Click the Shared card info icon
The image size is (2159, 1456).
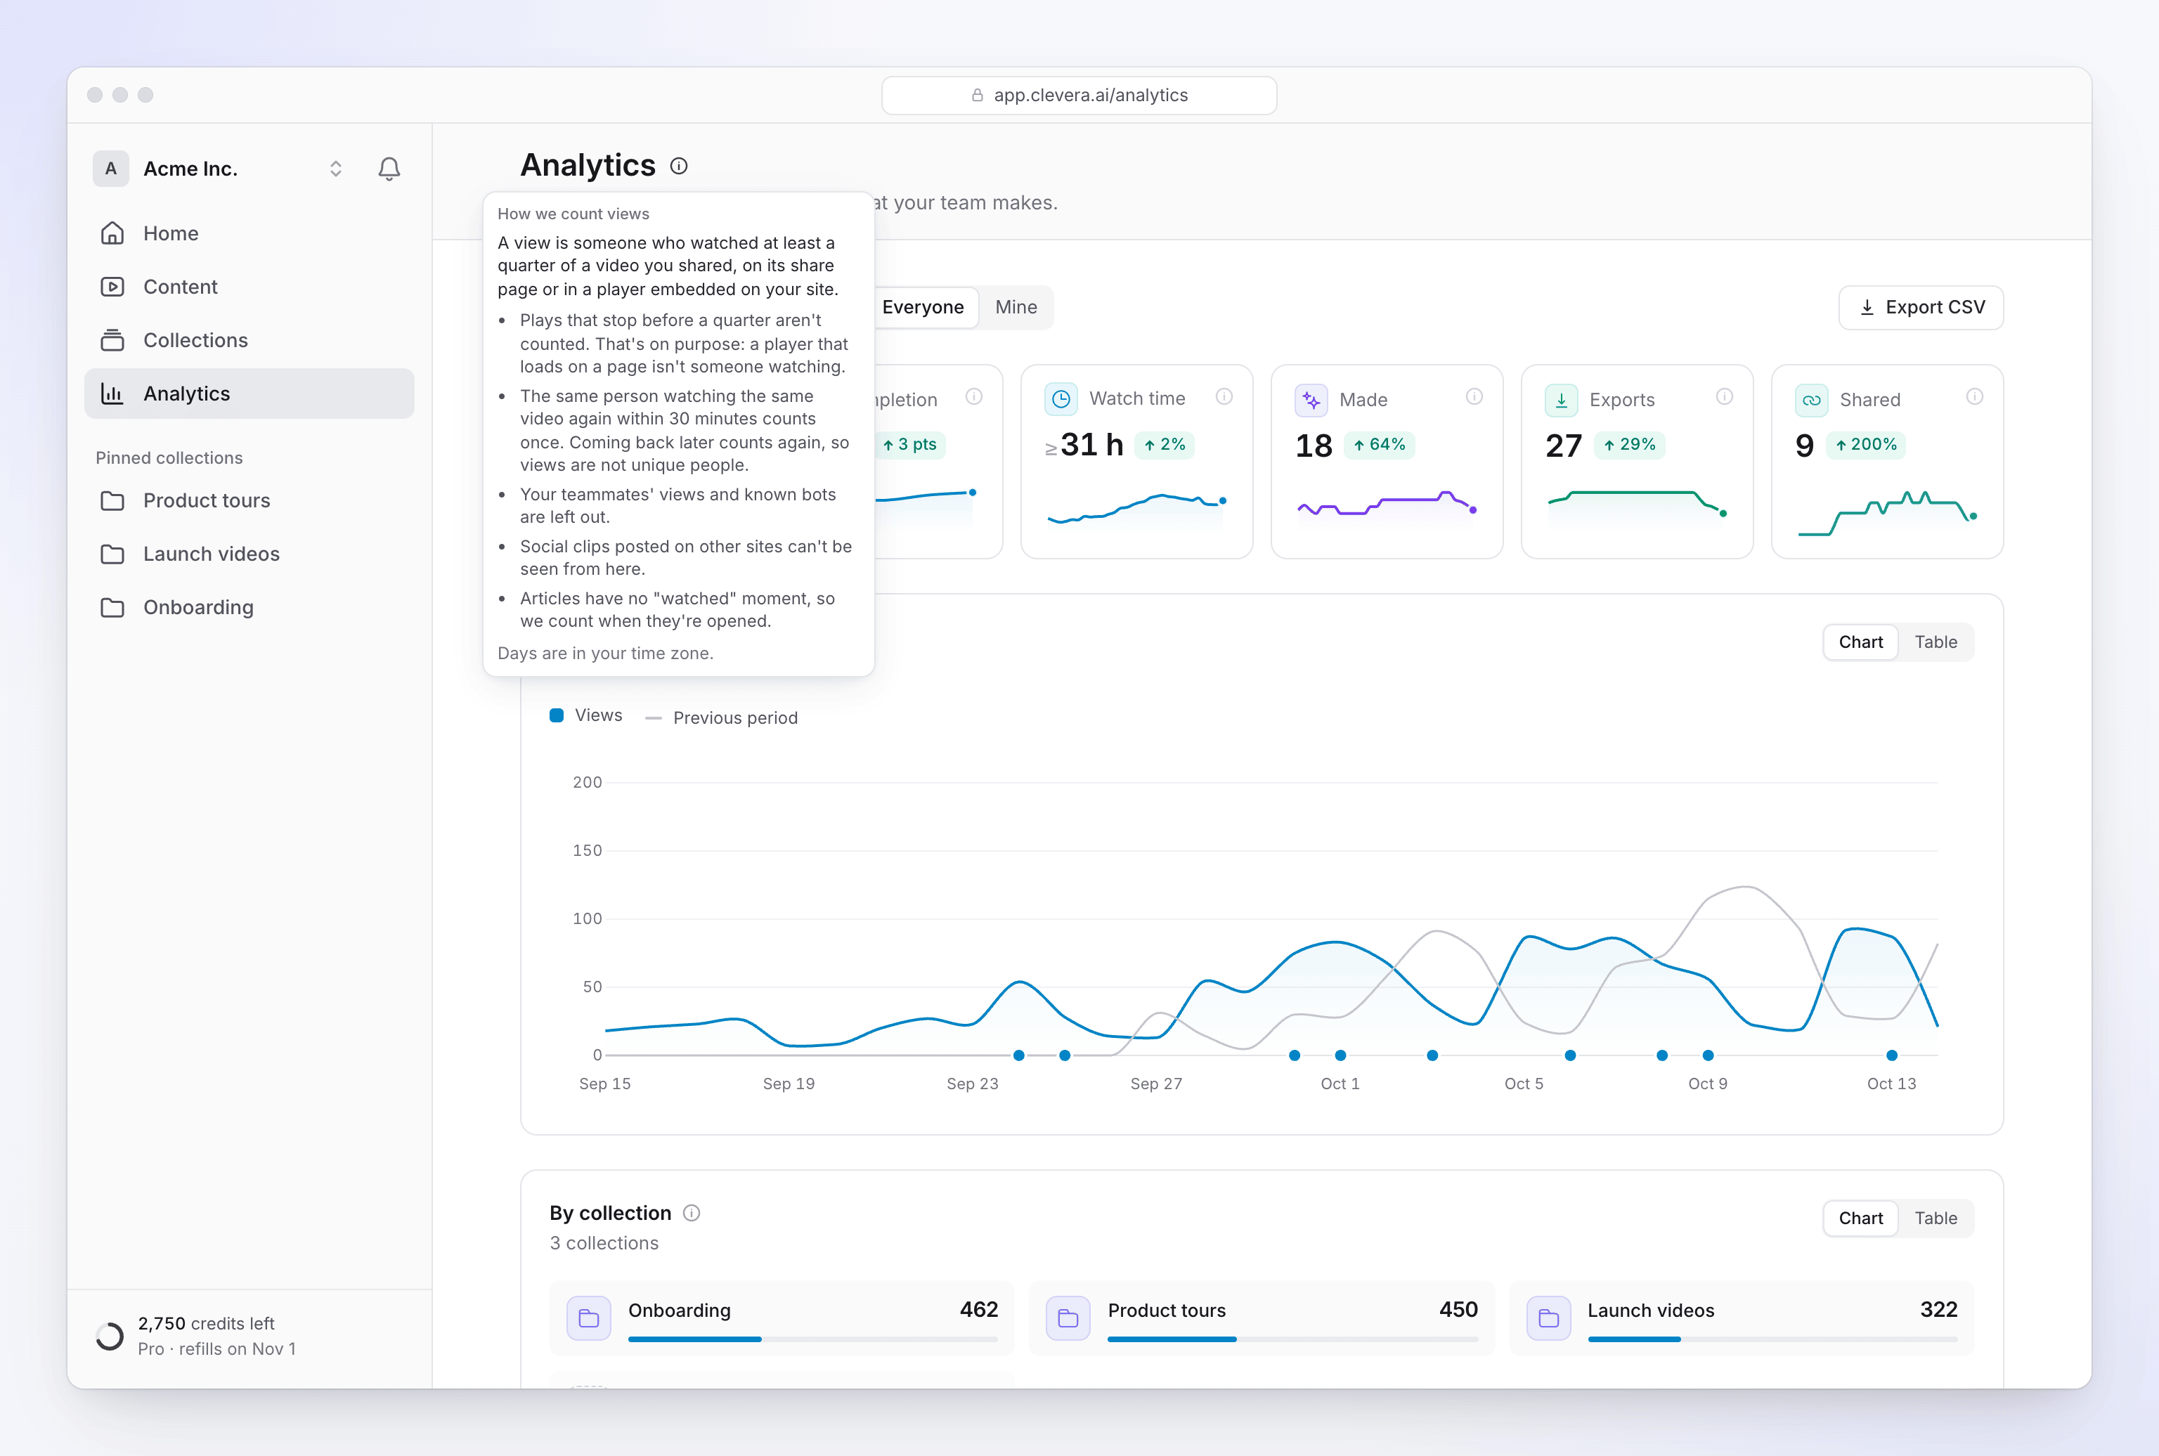(1974, 398)
